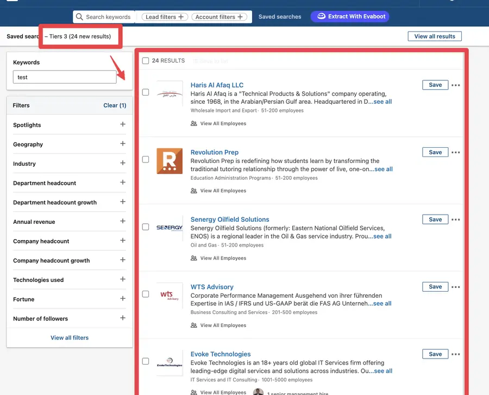Open the three-dot menu for Haris Al Afaq LLC
Viewport: 489px width, 395px height.
(x=456, y=85)
